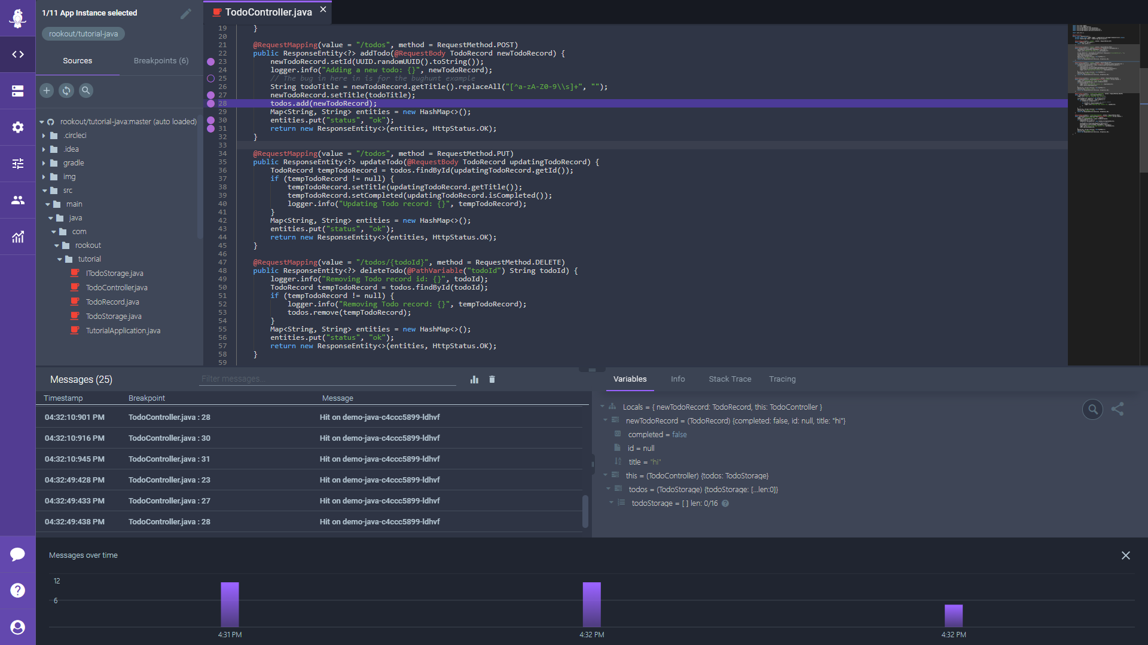The height and width of the screenshot is (645, 1148).
Task: Focus the Filter messages input field
Action: click(x=327, y=379)
